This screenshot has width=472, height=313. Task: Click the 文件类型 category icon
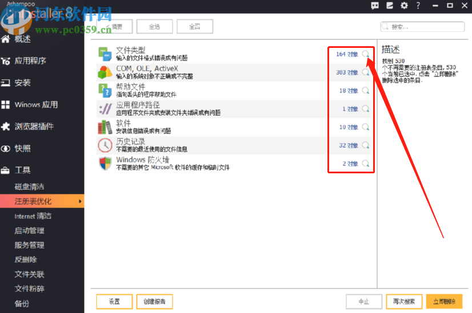click(105, 54)
